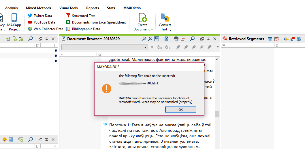
Task: Click the memo column header in Document System
Action: (x=38, y=46)
